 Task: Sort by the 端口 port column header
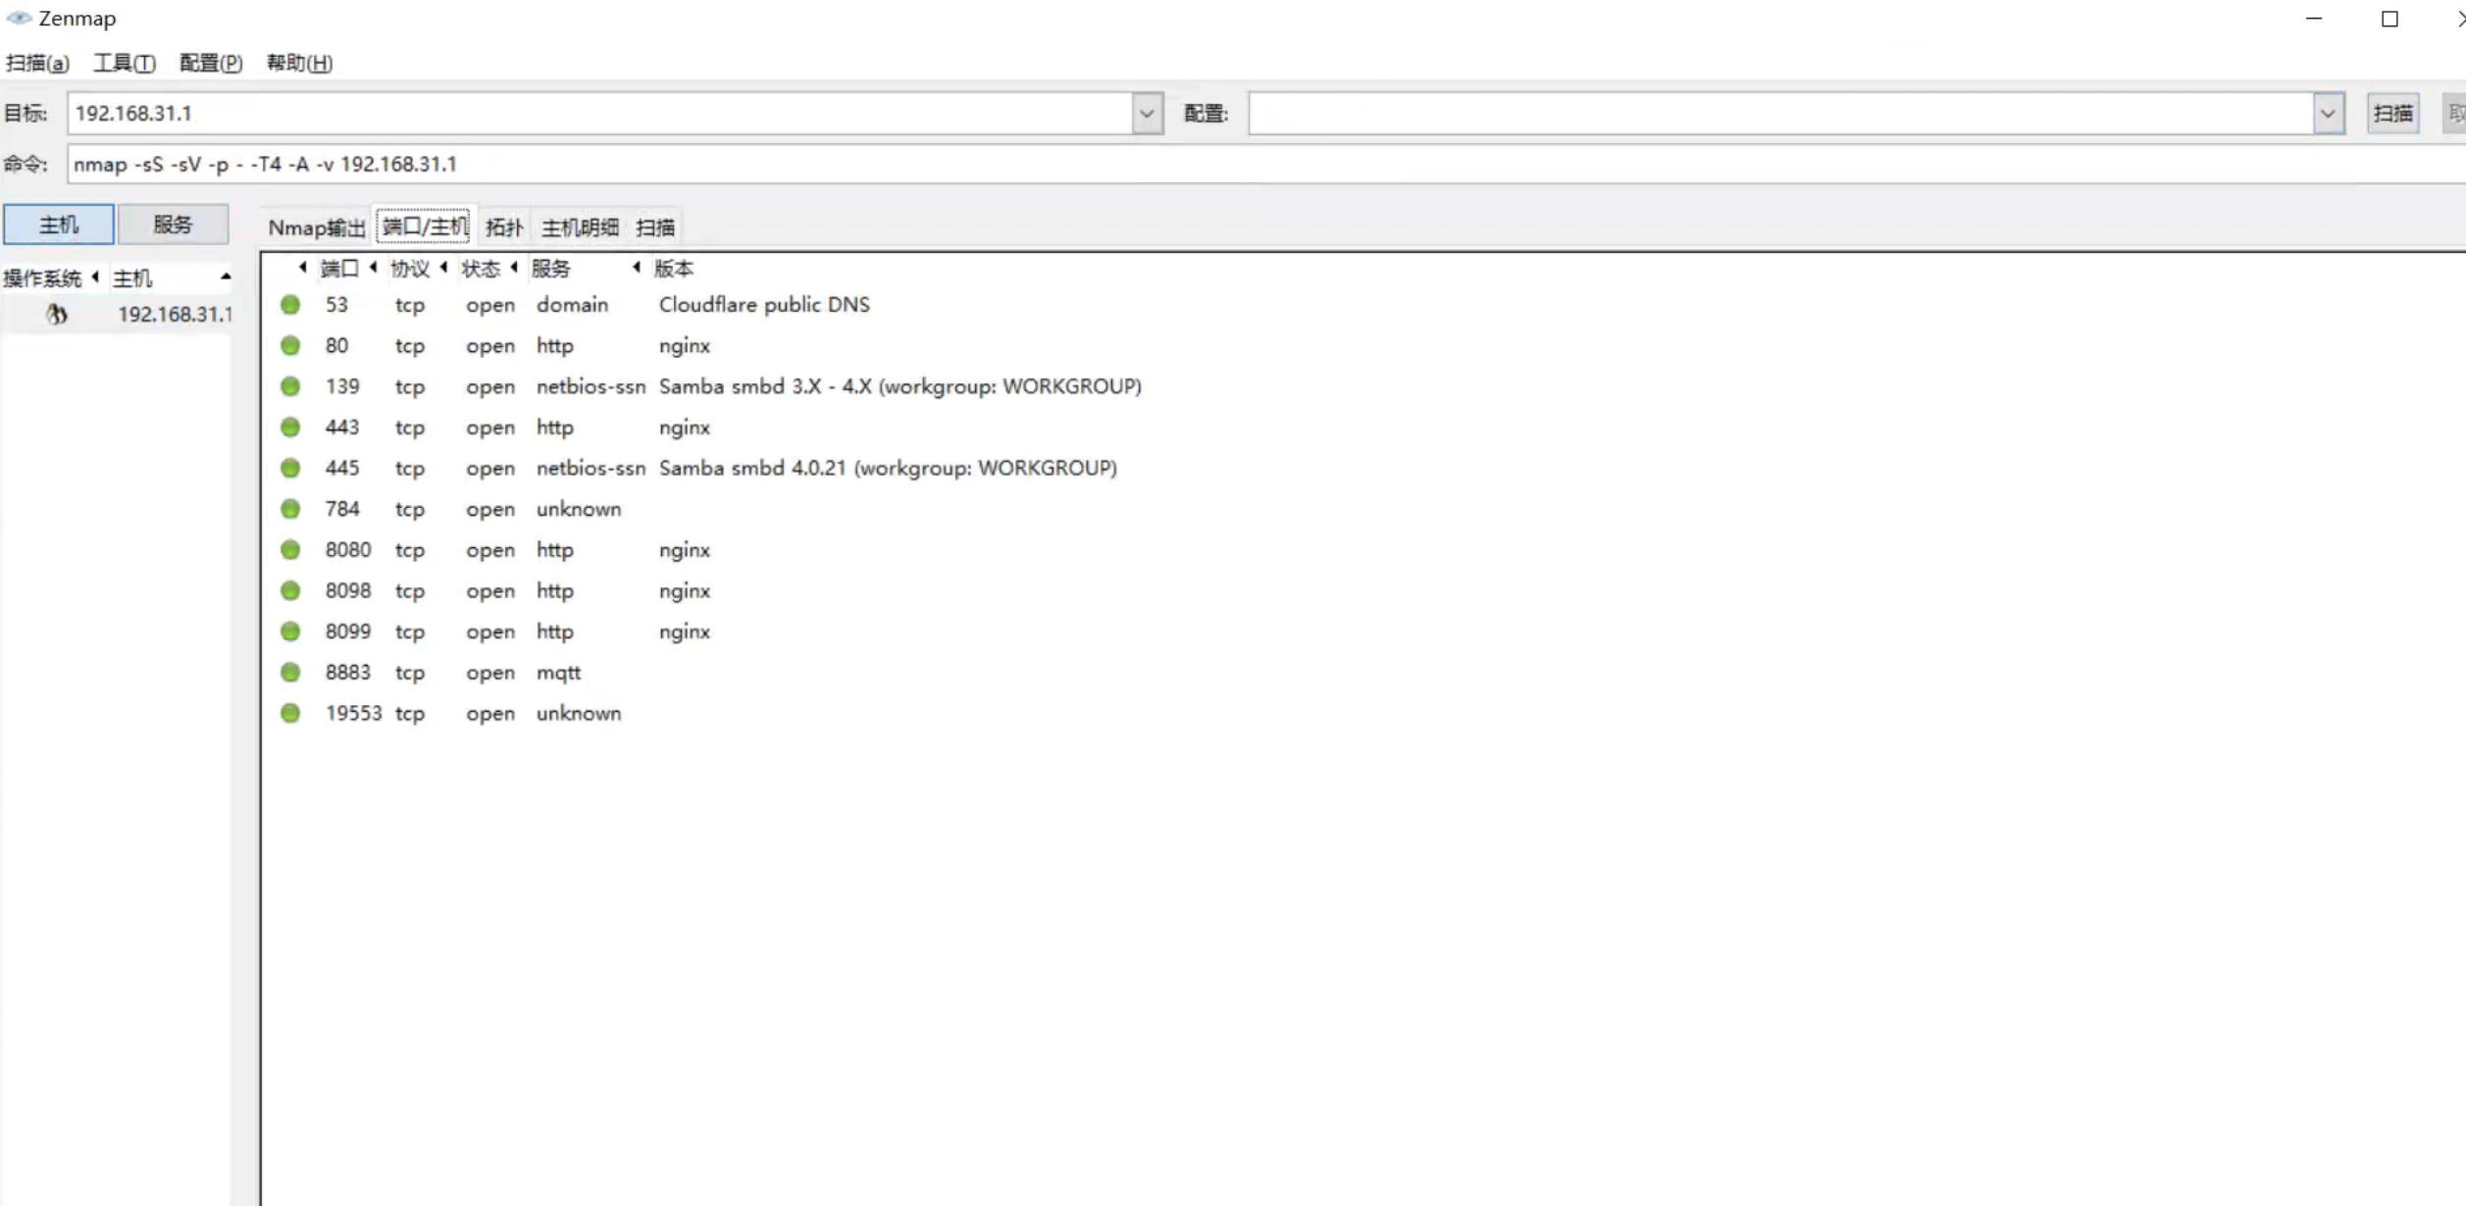339,269
